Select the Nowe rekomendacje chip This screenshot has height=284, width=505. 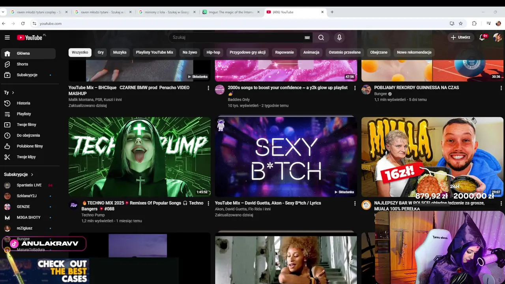(x=414, y=52)
